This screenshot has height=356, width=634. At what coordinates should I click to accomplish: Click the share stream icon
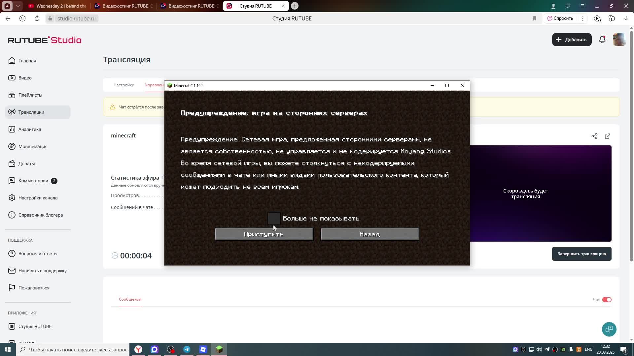(594, 136)
